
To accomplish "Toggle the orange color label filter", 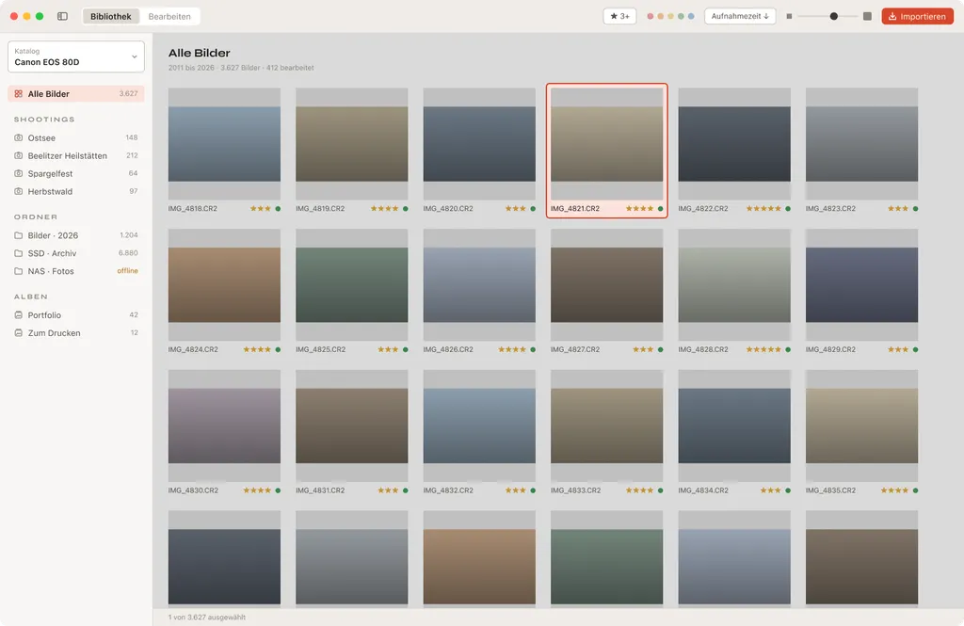I will pyautogui.click(x=660, y=17).
